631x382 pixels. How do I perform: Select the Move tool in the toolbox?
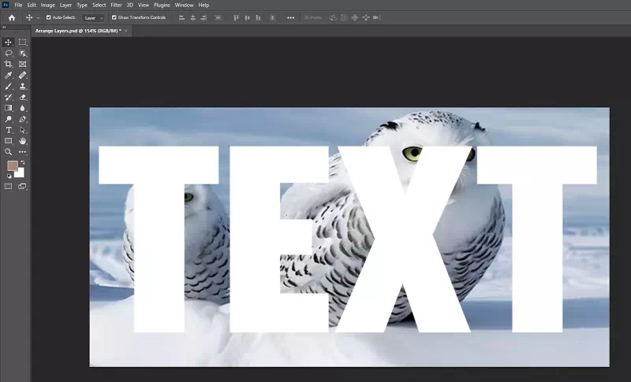click(8, 43)
